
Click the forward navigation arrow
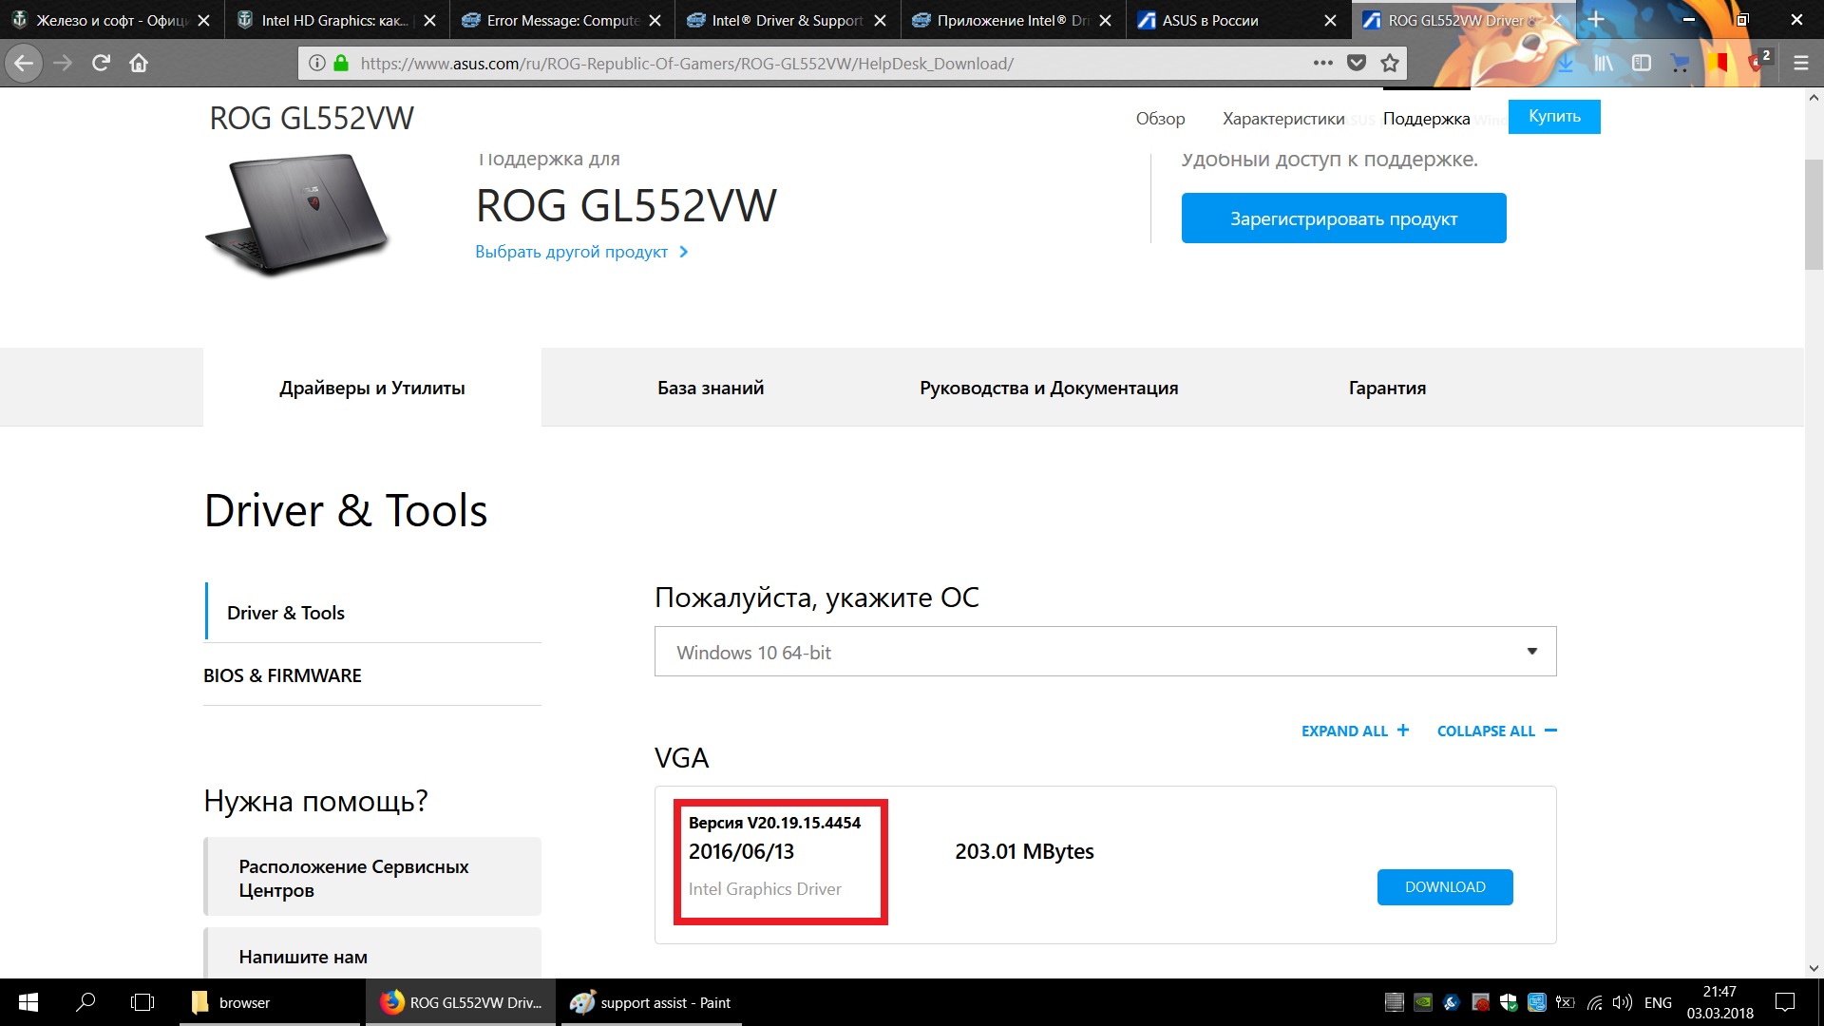pos(63,64)
